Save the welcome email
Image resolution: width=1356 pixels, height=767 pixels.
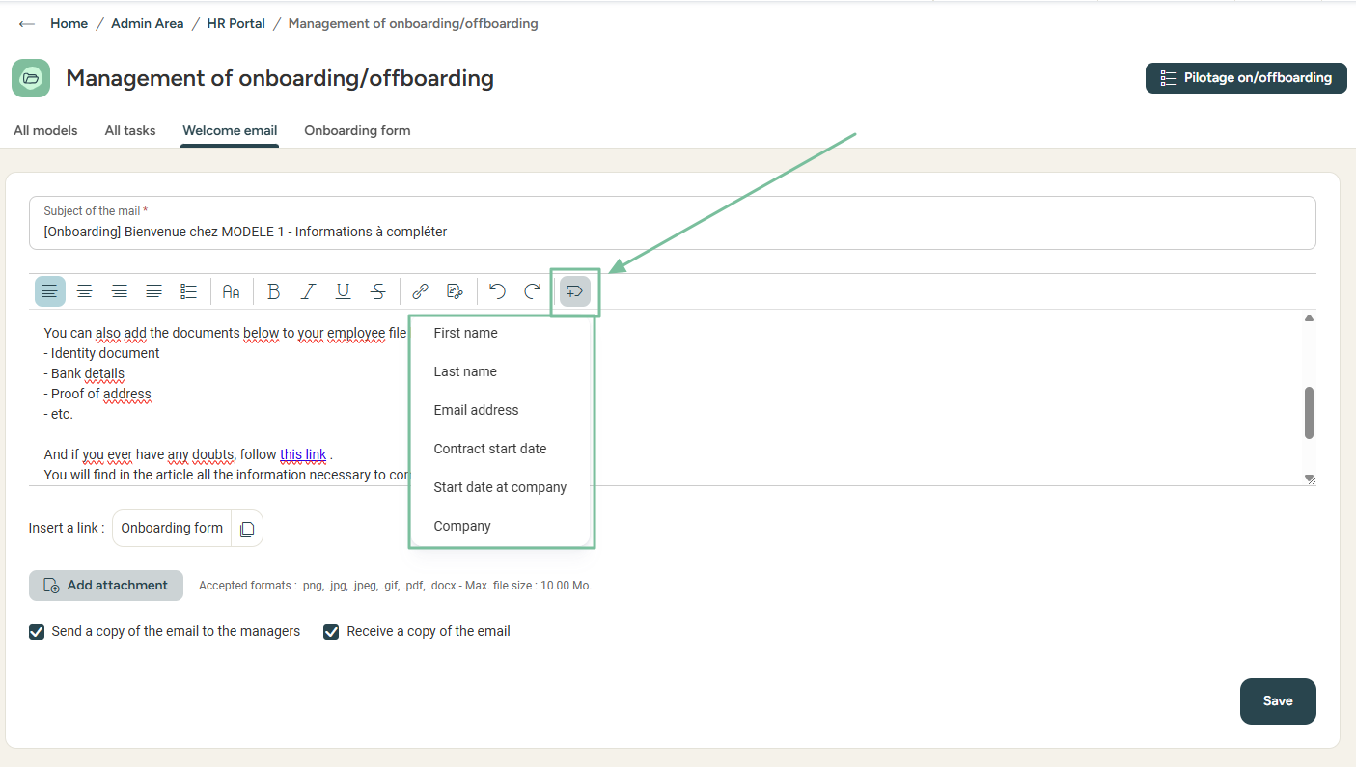coord(1277,701)
